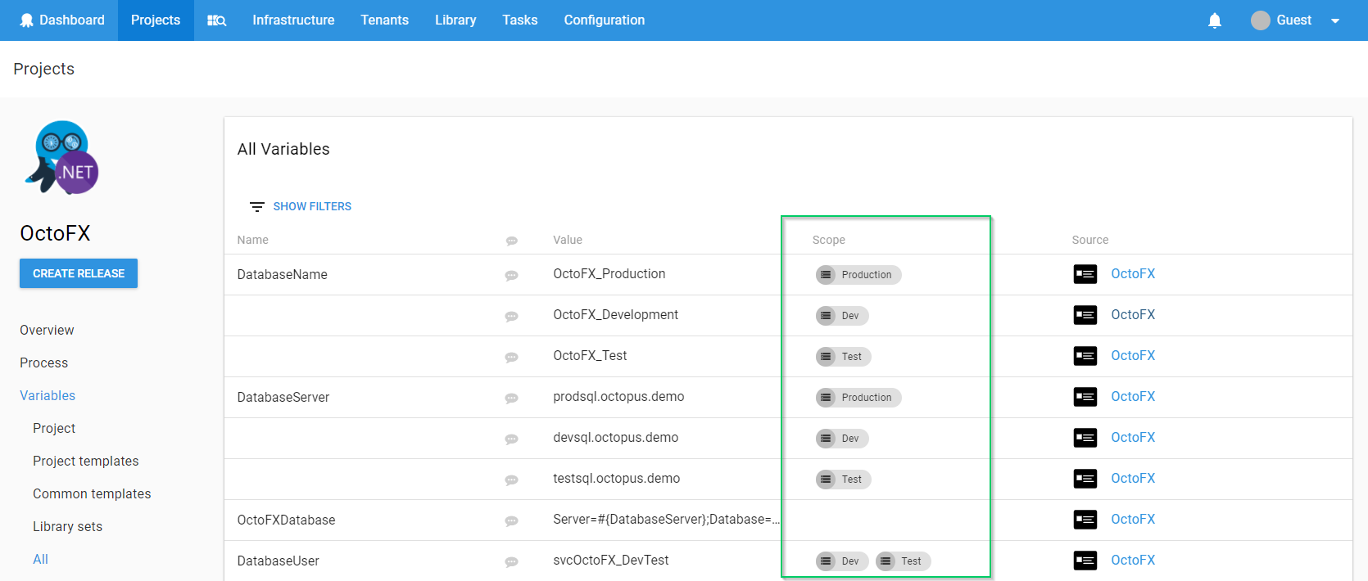Viewport: 1368px width, 581px height.
Task: Open the Library menu
Action: 455,20
